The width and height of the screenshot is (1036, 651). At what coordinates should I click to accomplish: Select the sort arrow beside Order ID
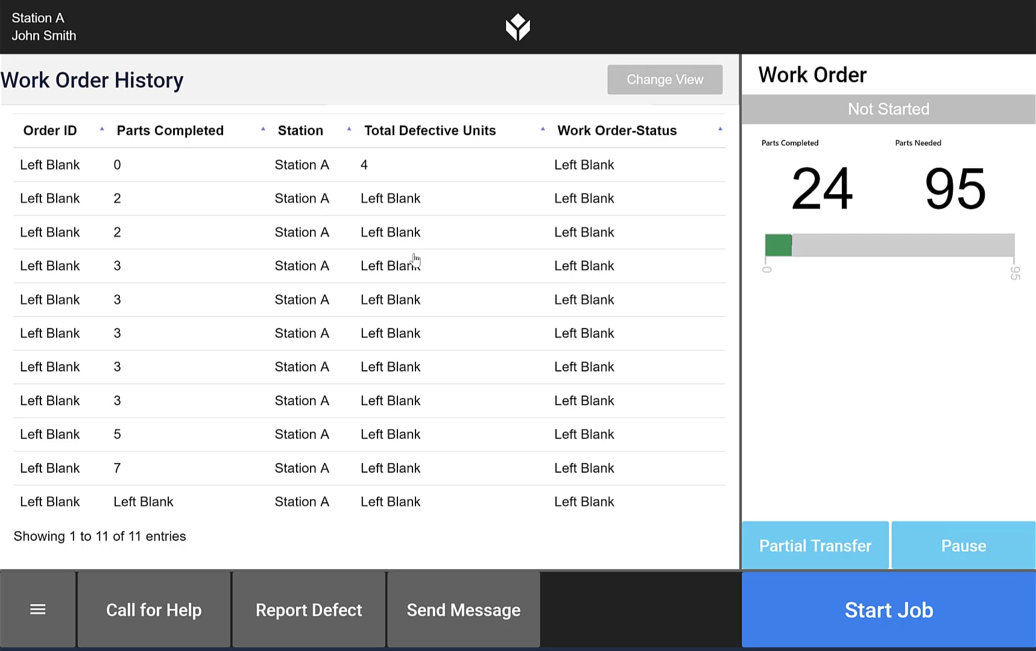tap(101, 129)
